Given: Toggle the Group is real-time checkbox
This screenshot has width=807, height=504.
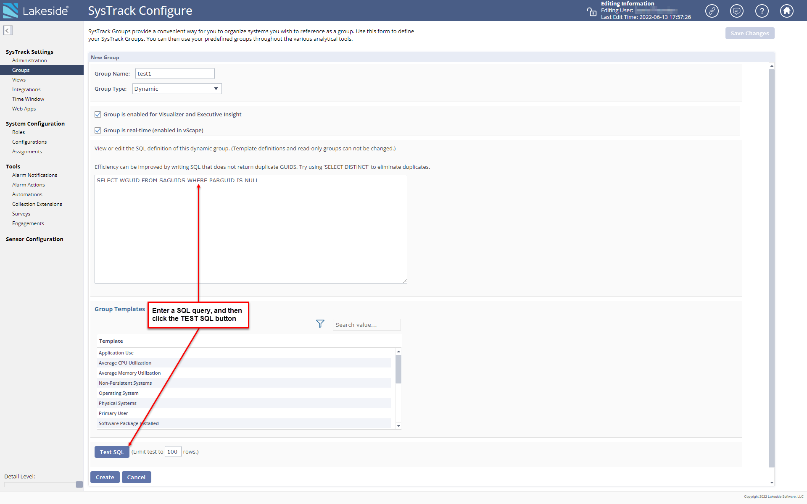Looking at the screenshot, I should tap(98, 130).
